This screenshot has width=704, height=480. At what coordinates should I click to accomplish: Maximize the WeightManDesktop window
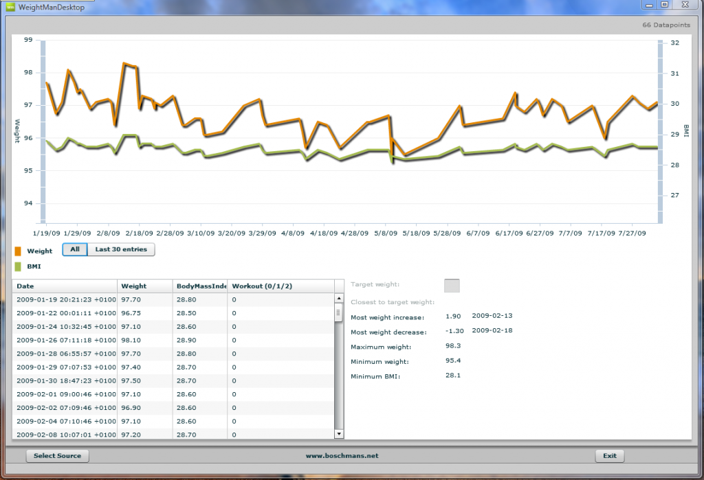(x=665, y=5)
